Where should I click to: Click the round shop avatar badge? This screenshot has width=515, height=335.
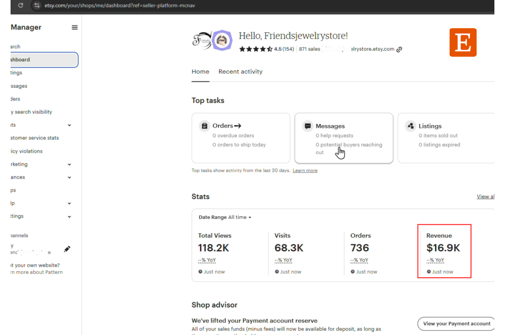coord(222,40)
